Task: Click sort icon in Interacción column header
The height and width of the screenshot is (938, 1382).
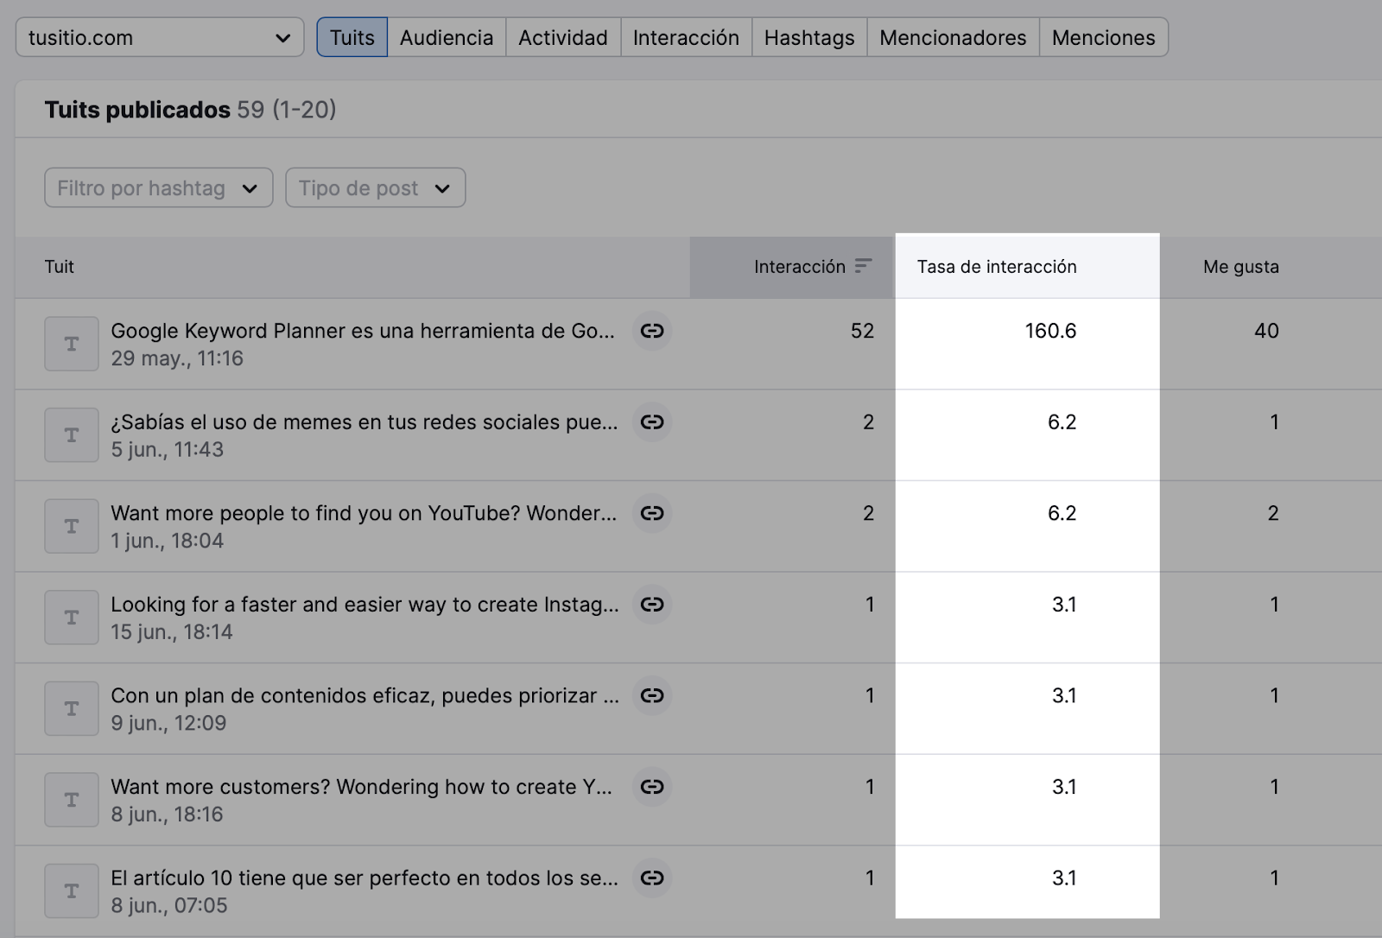Action: click(x=863, y=266)
